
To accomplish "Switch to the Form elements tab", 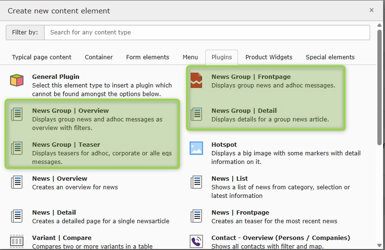I will coord(147,57).
